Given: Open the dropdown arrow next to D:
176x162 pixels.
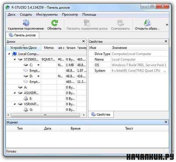Looking at the screenshot, I should (38, 76).
